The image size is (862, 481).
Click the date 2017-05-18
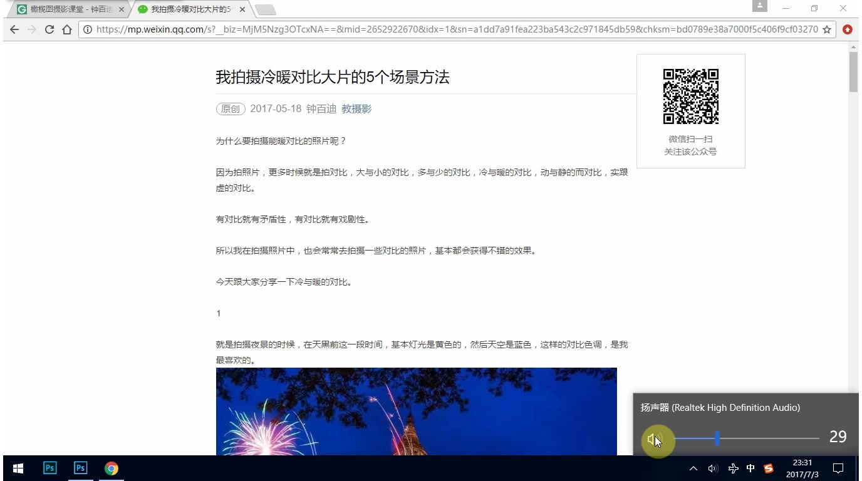(276, 109)
